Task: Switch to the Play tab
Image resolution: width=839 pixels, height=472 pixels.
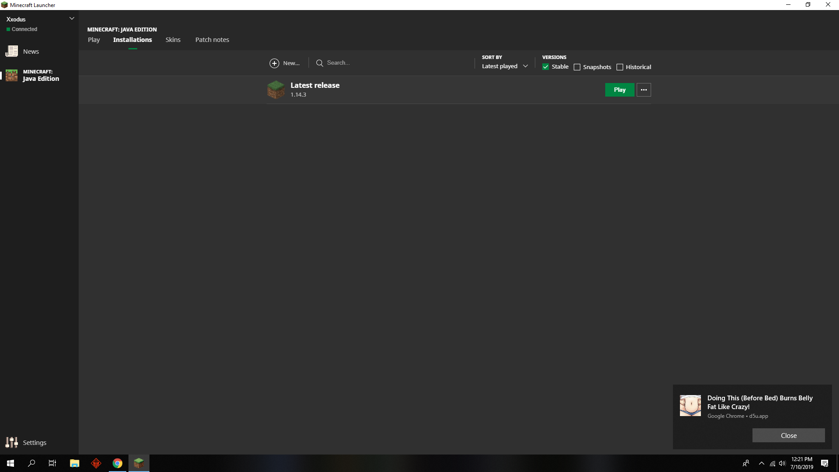Action: tap(94, 40)
